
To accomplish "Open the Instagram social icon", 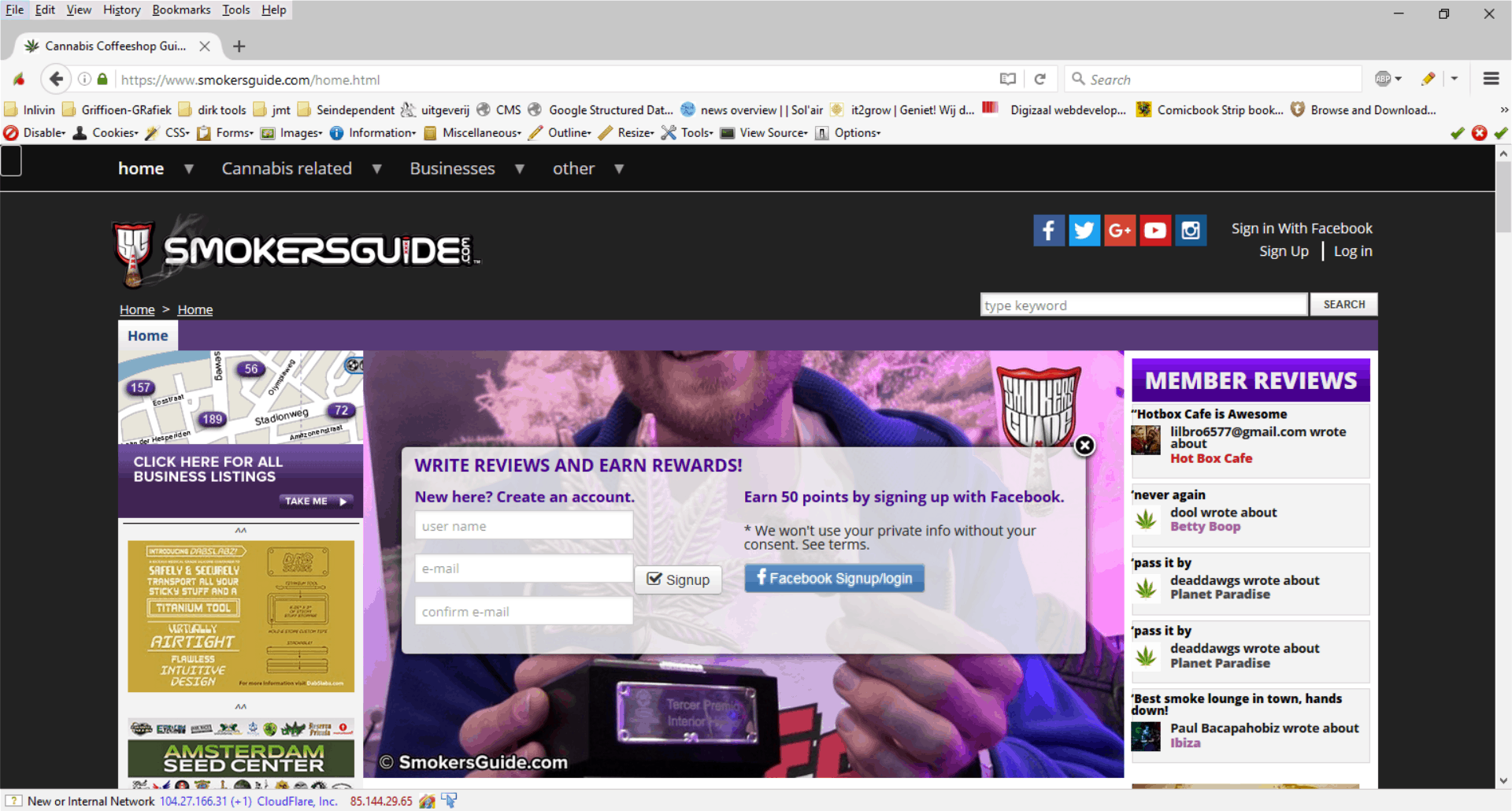I will 1191,231.
